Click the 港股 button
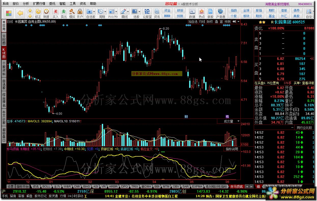This screenshot has height=201, width=317. [284, 10]
